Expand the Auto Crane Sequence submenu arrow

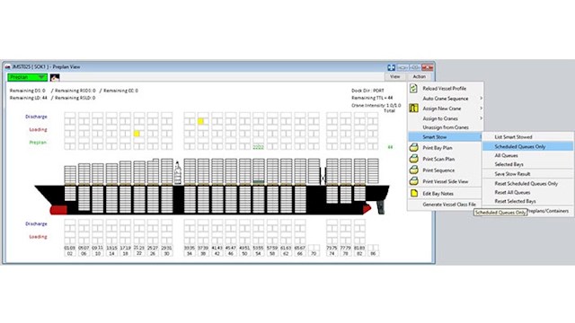coord(481,98)
